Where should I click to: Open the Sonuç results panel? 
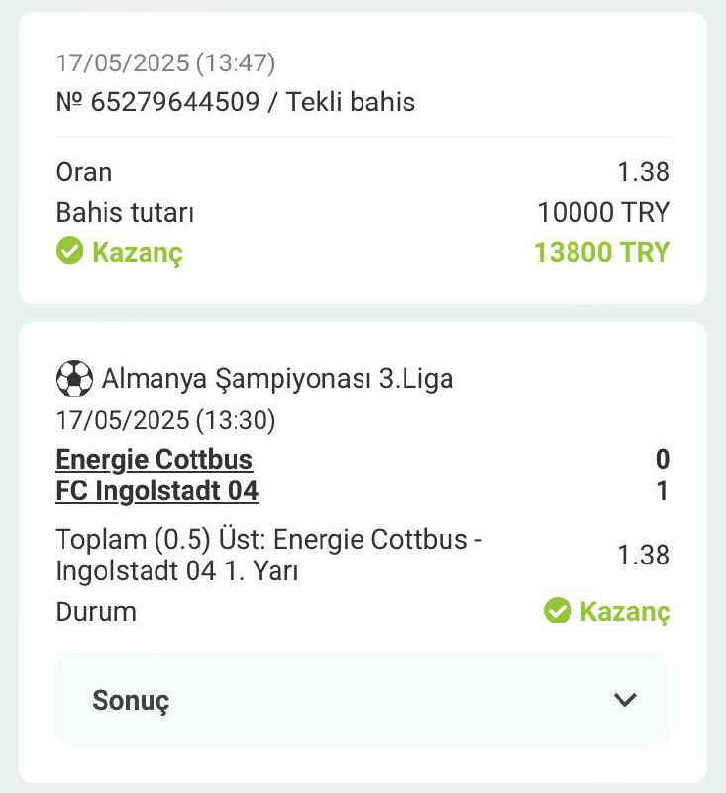tap(363, 700)
